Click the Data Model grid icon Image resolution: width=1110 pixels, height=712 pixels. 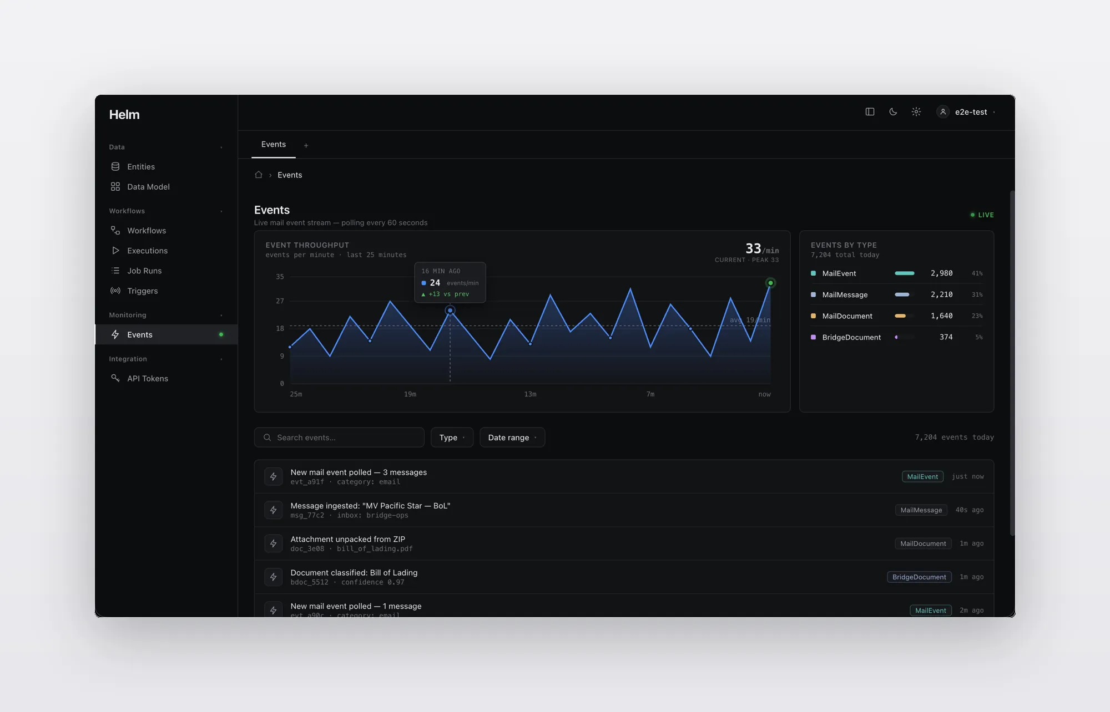click(115, 186)
